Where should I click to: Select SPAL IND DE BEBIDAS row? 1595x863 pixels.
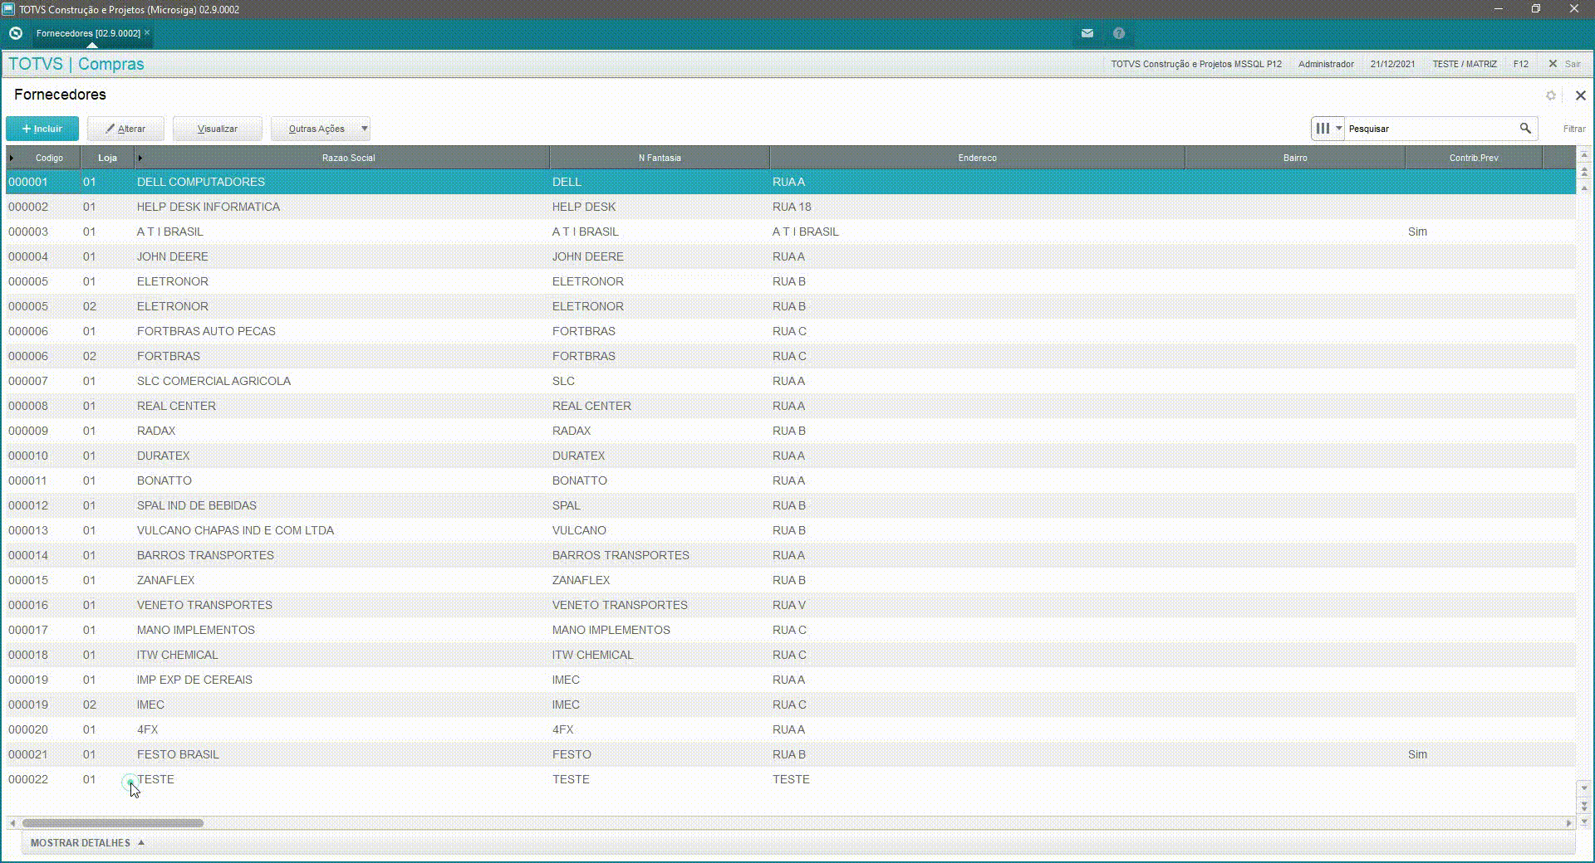[x=791, y=505]
